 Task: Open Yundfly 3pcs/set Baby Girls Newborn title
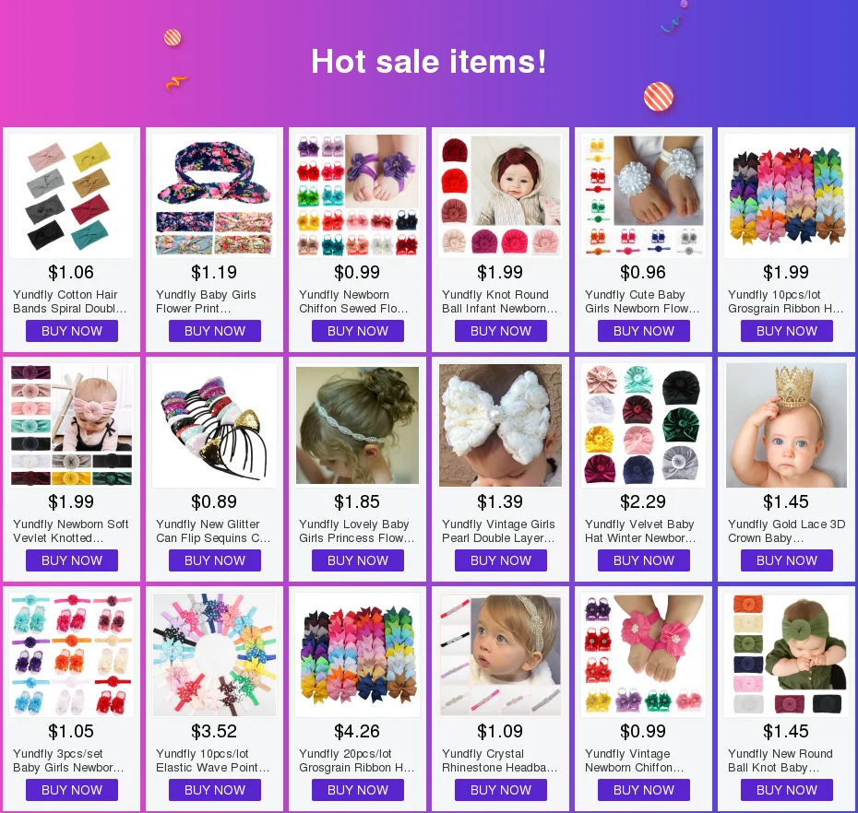[x=68, y=761]
